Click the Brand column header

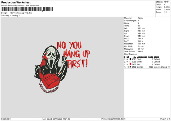tap(156, 57)
